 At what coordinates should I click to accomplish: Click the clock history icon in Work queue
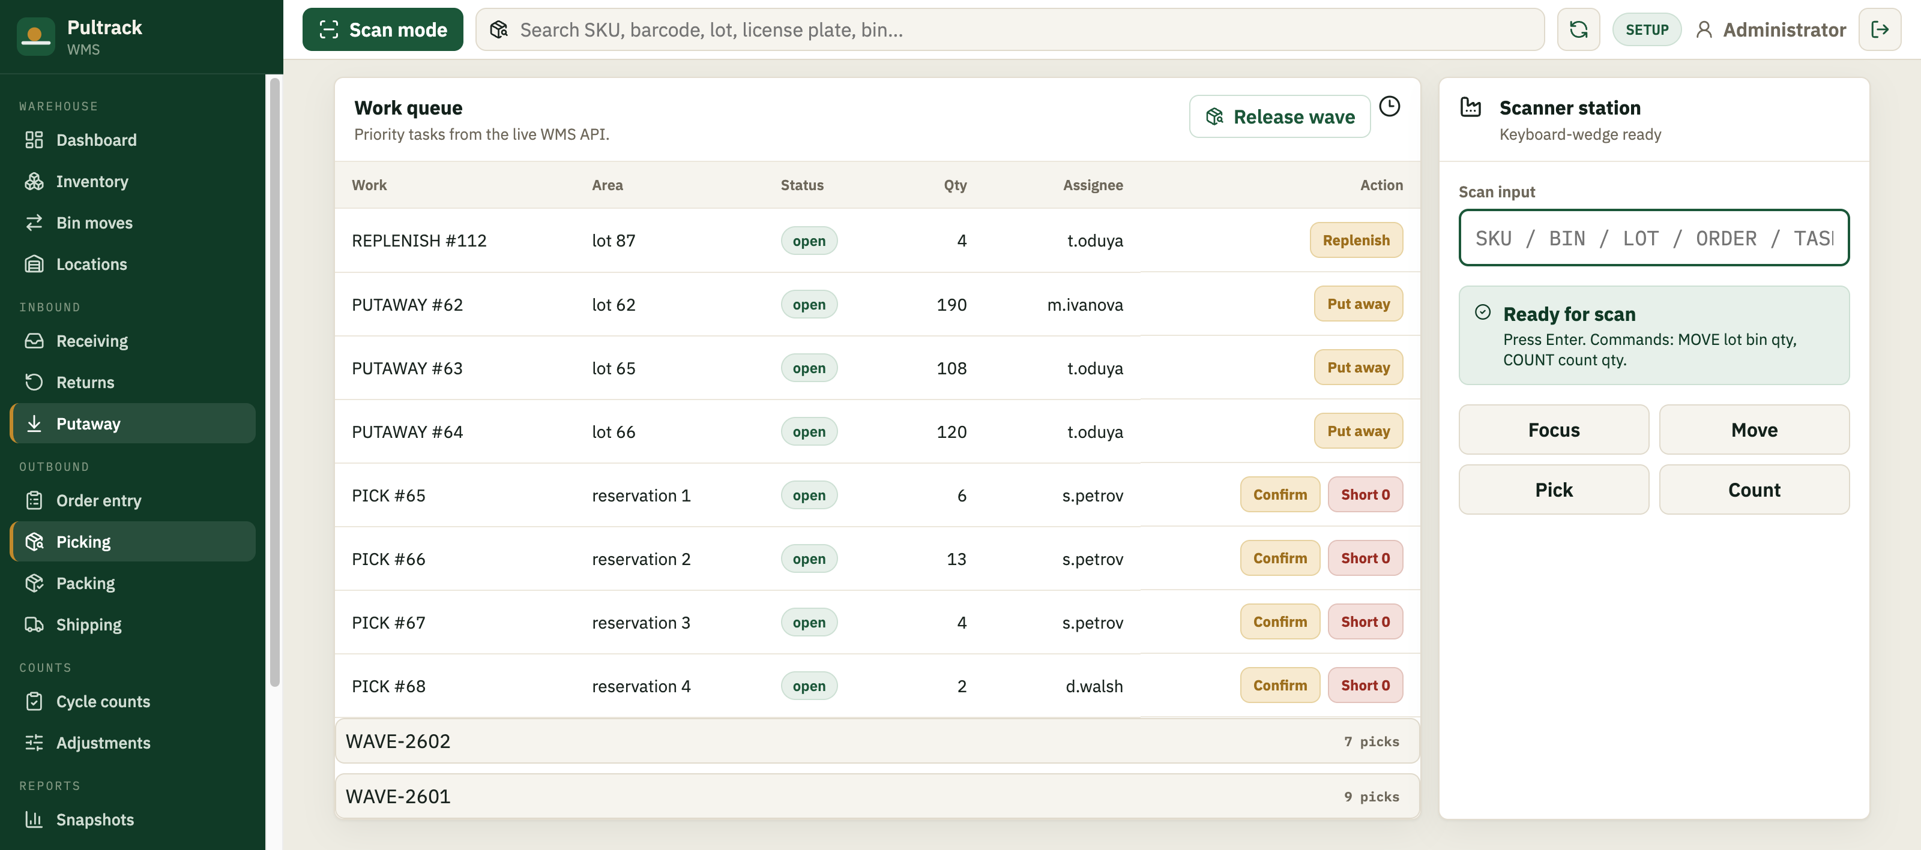coord(1389,107)
